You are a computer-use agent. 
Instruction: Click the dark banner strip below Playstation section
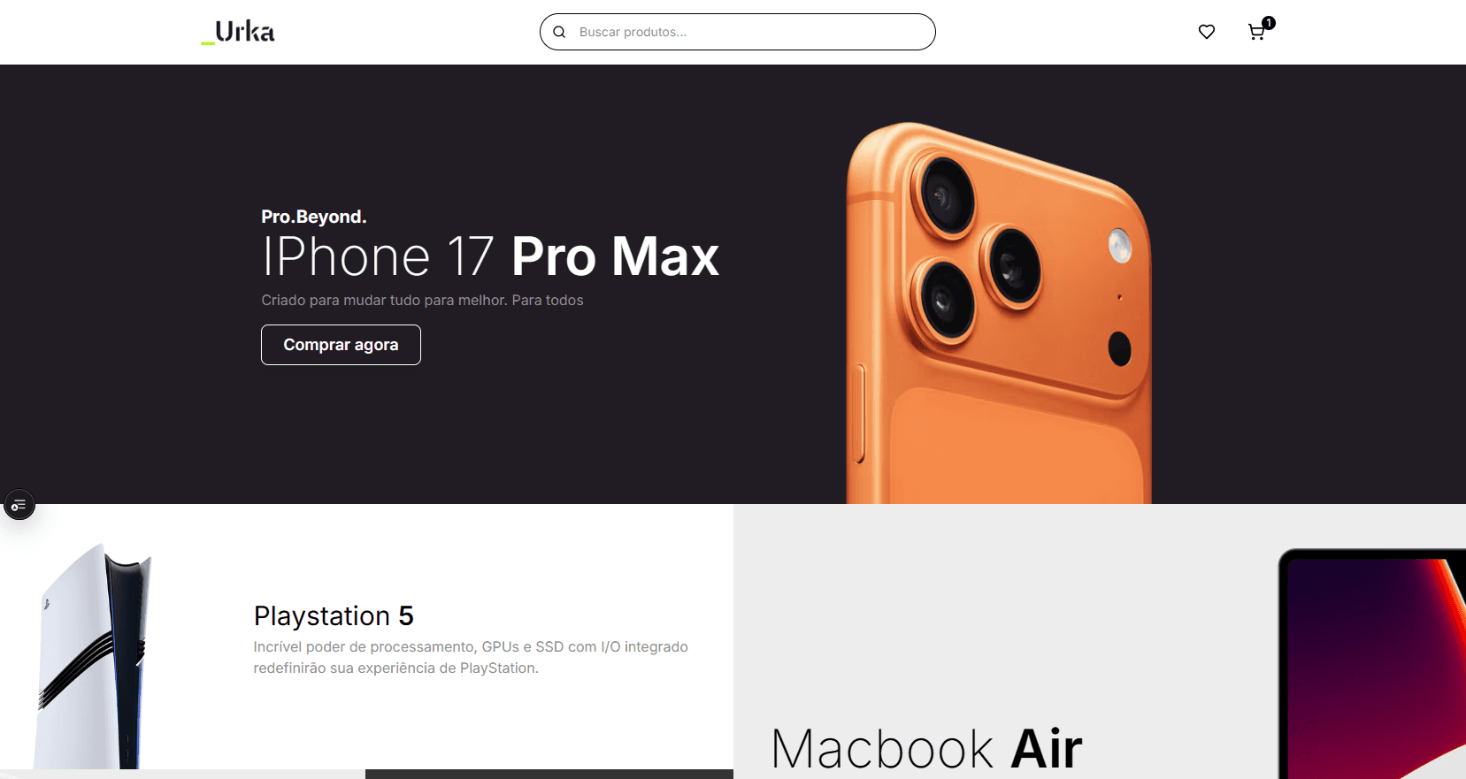tap(549, 774)
